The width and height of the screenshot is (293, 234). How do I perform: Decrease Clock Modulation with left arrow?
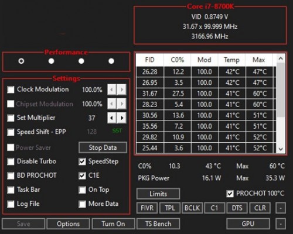pos(112,90)
